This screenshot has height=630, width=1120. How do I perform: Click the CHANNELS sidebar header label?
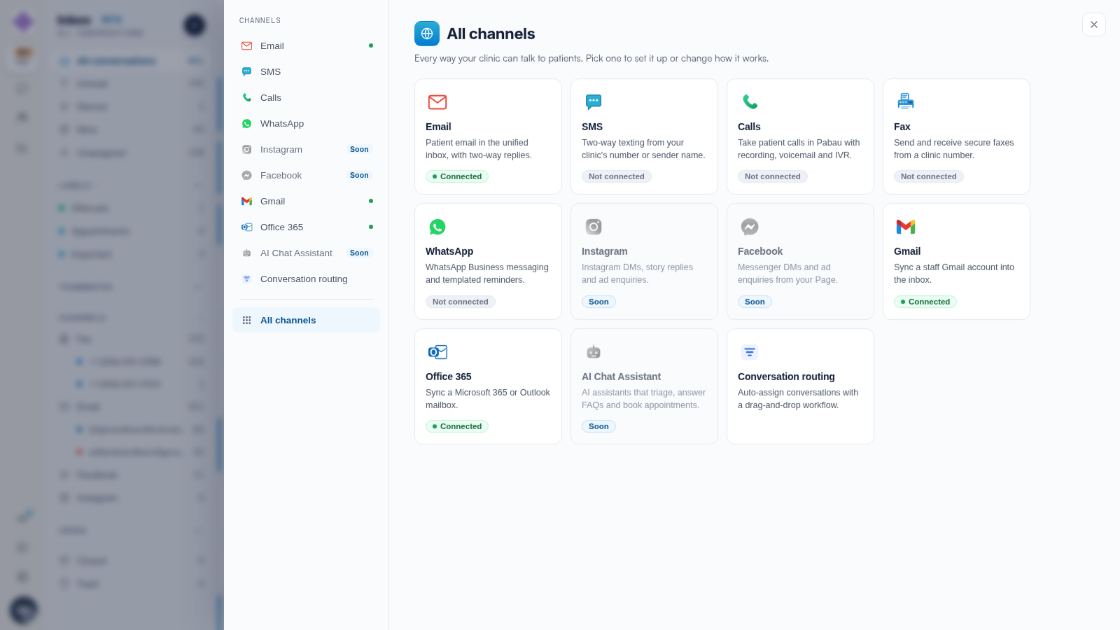(x=260, y=21)
